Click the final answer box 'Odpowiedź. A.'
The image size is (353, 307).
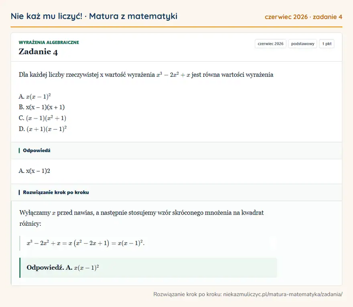click(148, 268)
